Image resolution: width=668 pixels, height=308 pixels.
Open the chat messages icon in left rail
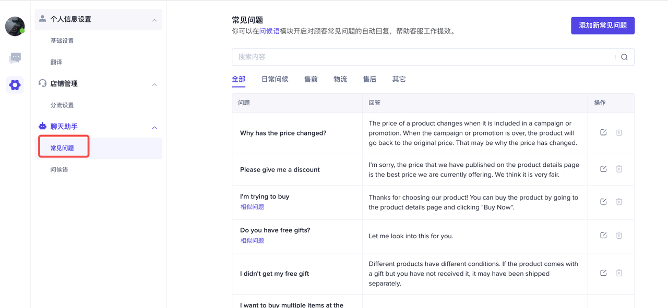point(15,58)
